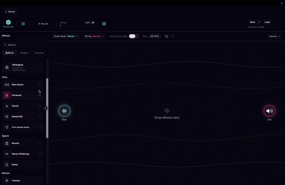Click the search magnifier icon
The image size is (285, 185).
tap(5, 45)
